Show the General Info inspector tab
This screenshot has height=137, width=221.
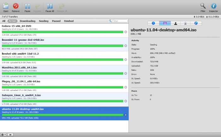click(153, 23)
